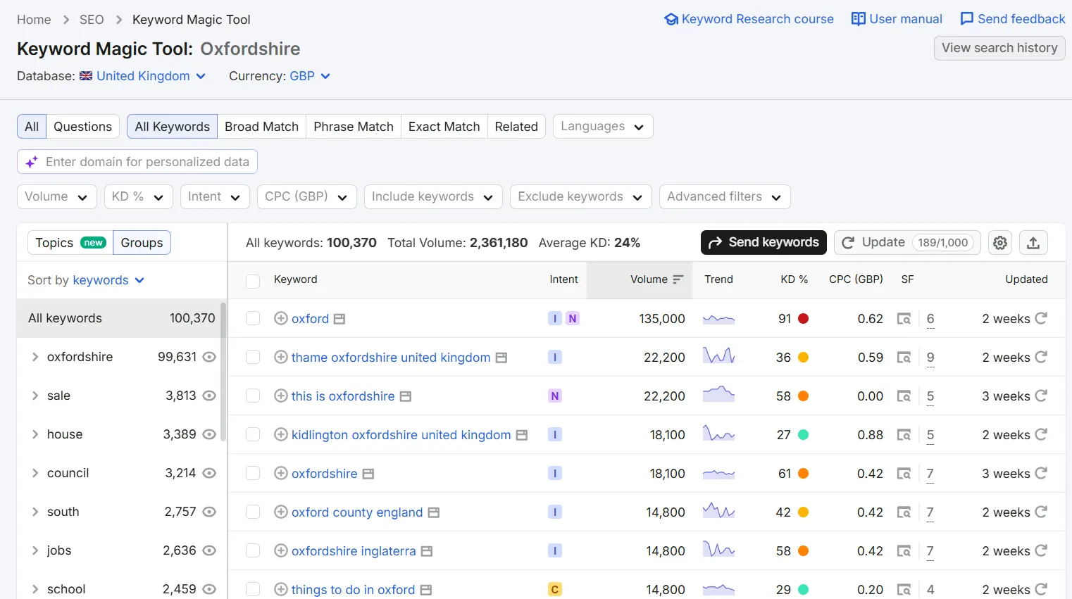The width and height of the screenshot is (1072, 599).
Task: Click the sparkle icon in domain field
Action: pos(32,162)
